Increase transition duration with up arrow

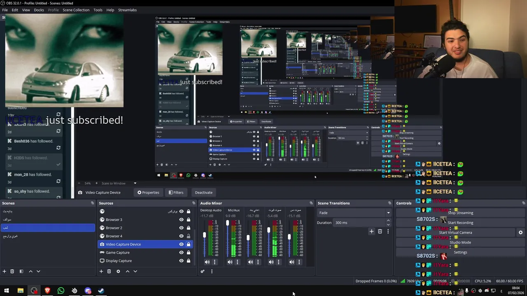[388, 221]
